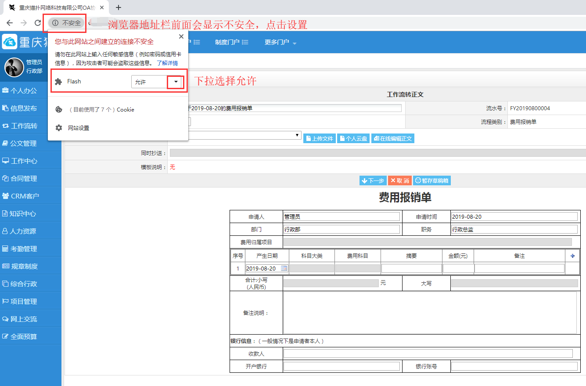Expand the 更多门户 dropdown menu
The image size is (586, 386).
click(x=280, y=42)
